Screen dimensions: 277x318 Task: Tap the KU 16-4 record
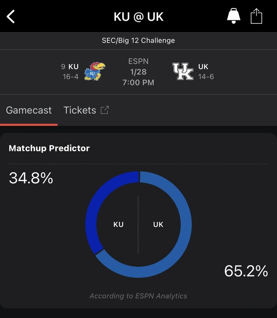pos(71,77)
